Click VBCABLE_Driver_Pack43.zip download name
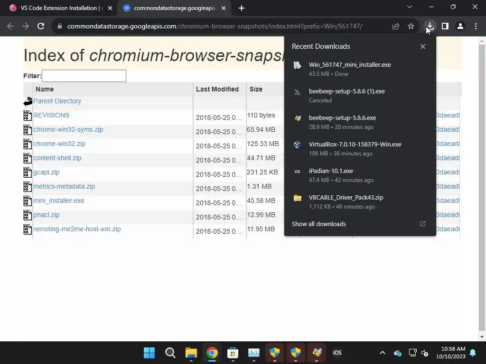486x364 pixels. click(x=346, y=198)
